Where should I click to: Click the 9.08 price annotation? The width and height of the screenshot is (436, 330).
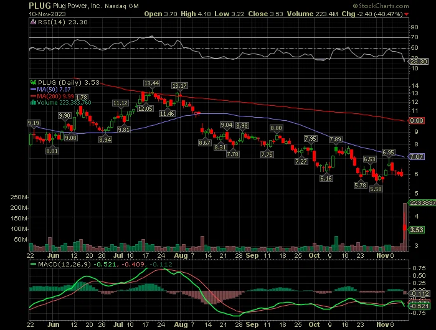(70, 138)
